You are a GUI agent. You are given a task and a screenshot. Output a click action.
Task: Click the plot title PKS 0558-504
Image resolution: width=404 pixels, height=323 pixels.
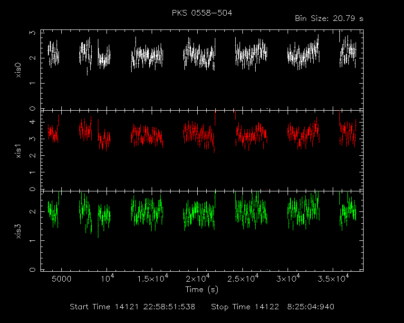tap(202, 13)
